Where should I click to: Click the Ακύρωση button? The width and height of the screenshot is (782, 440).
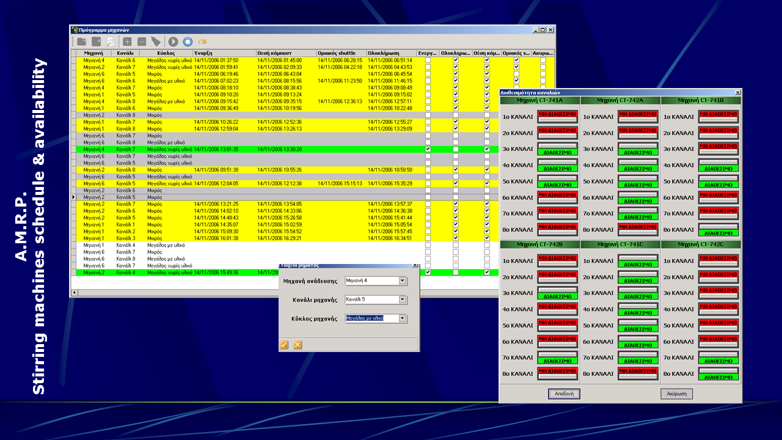pyautogui.click(x=676, y=394)
